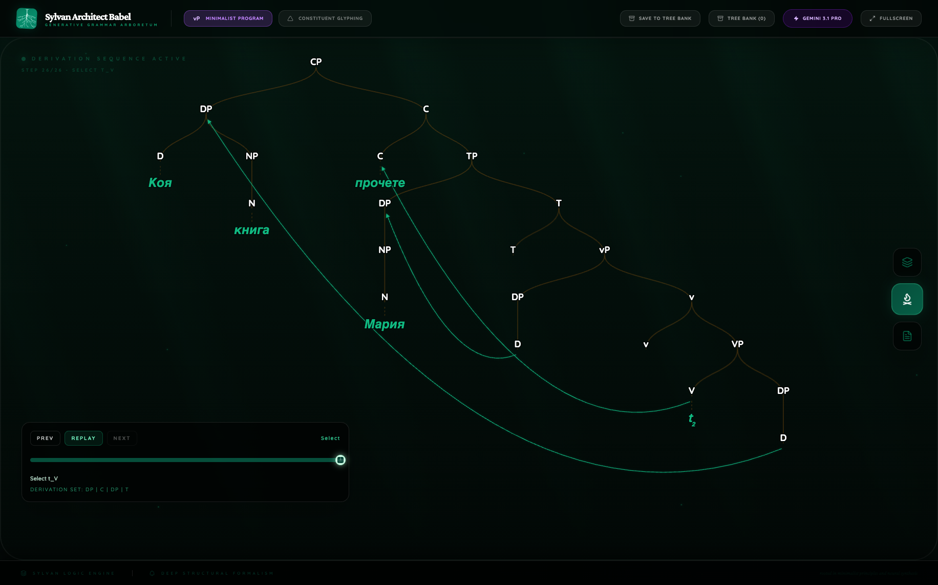Screen dimensions: 938x585
Task: Select the trace t₂ under V
Action: coord(692,420)
